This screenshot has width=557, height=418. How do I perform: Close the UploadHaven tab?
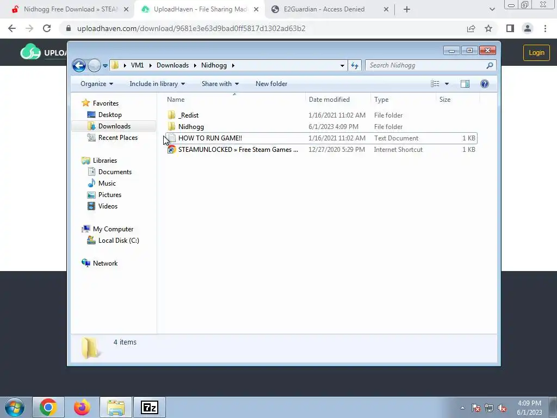(256, 10)
